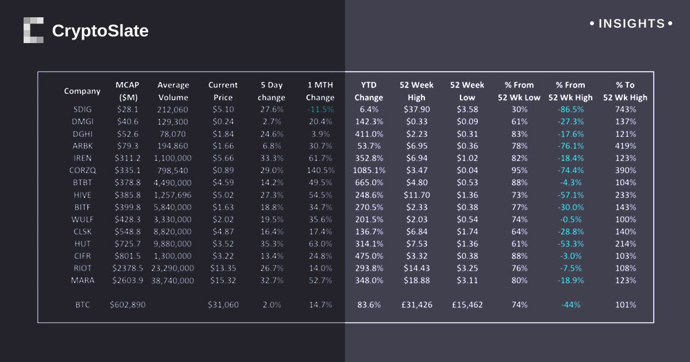The width and height of the screenshot is (690, 362).
Task: Click SDIG's -11.5% monthly change value
Action: tap(320, 109)
